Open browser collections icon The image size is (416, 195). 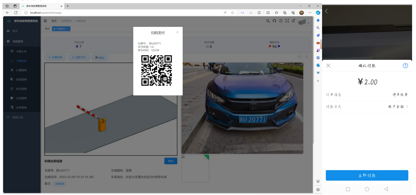click(285, 13)
